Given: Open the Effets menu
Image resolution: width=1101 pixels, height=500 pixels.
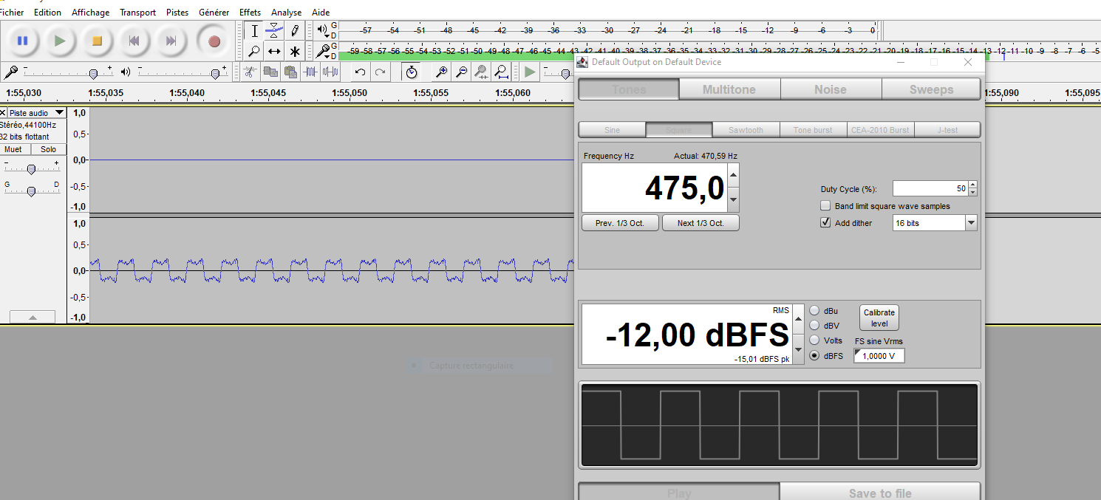Looking at the screenshot, I should click(x=250, y=13).
